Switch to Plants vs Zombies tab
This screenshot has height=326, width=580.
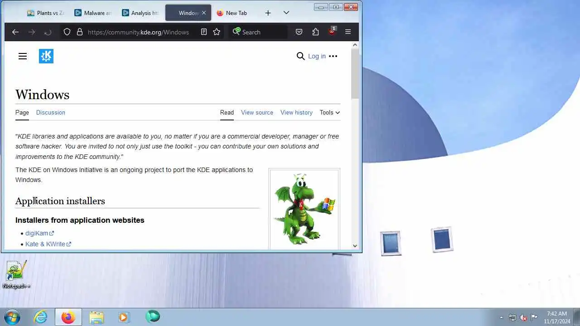pos(45,13)
